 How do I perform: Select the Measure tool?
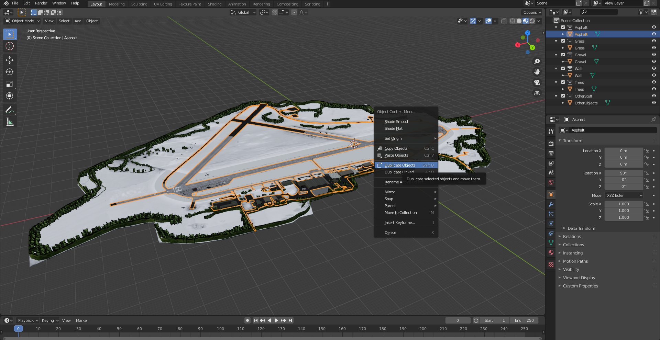[10, 122]
